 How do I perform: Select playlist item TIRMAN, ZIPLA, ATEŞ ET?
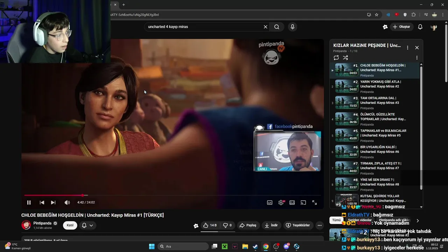[x=374, y=168]
